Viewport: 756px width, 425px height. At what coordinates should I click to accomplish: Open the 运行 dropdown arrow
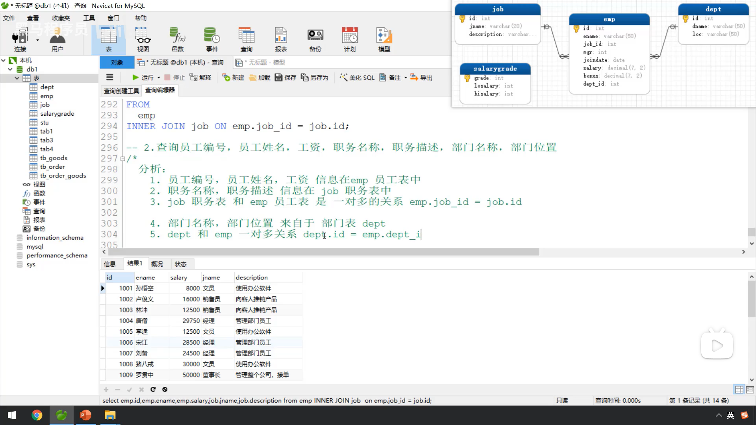coord(159,78)
